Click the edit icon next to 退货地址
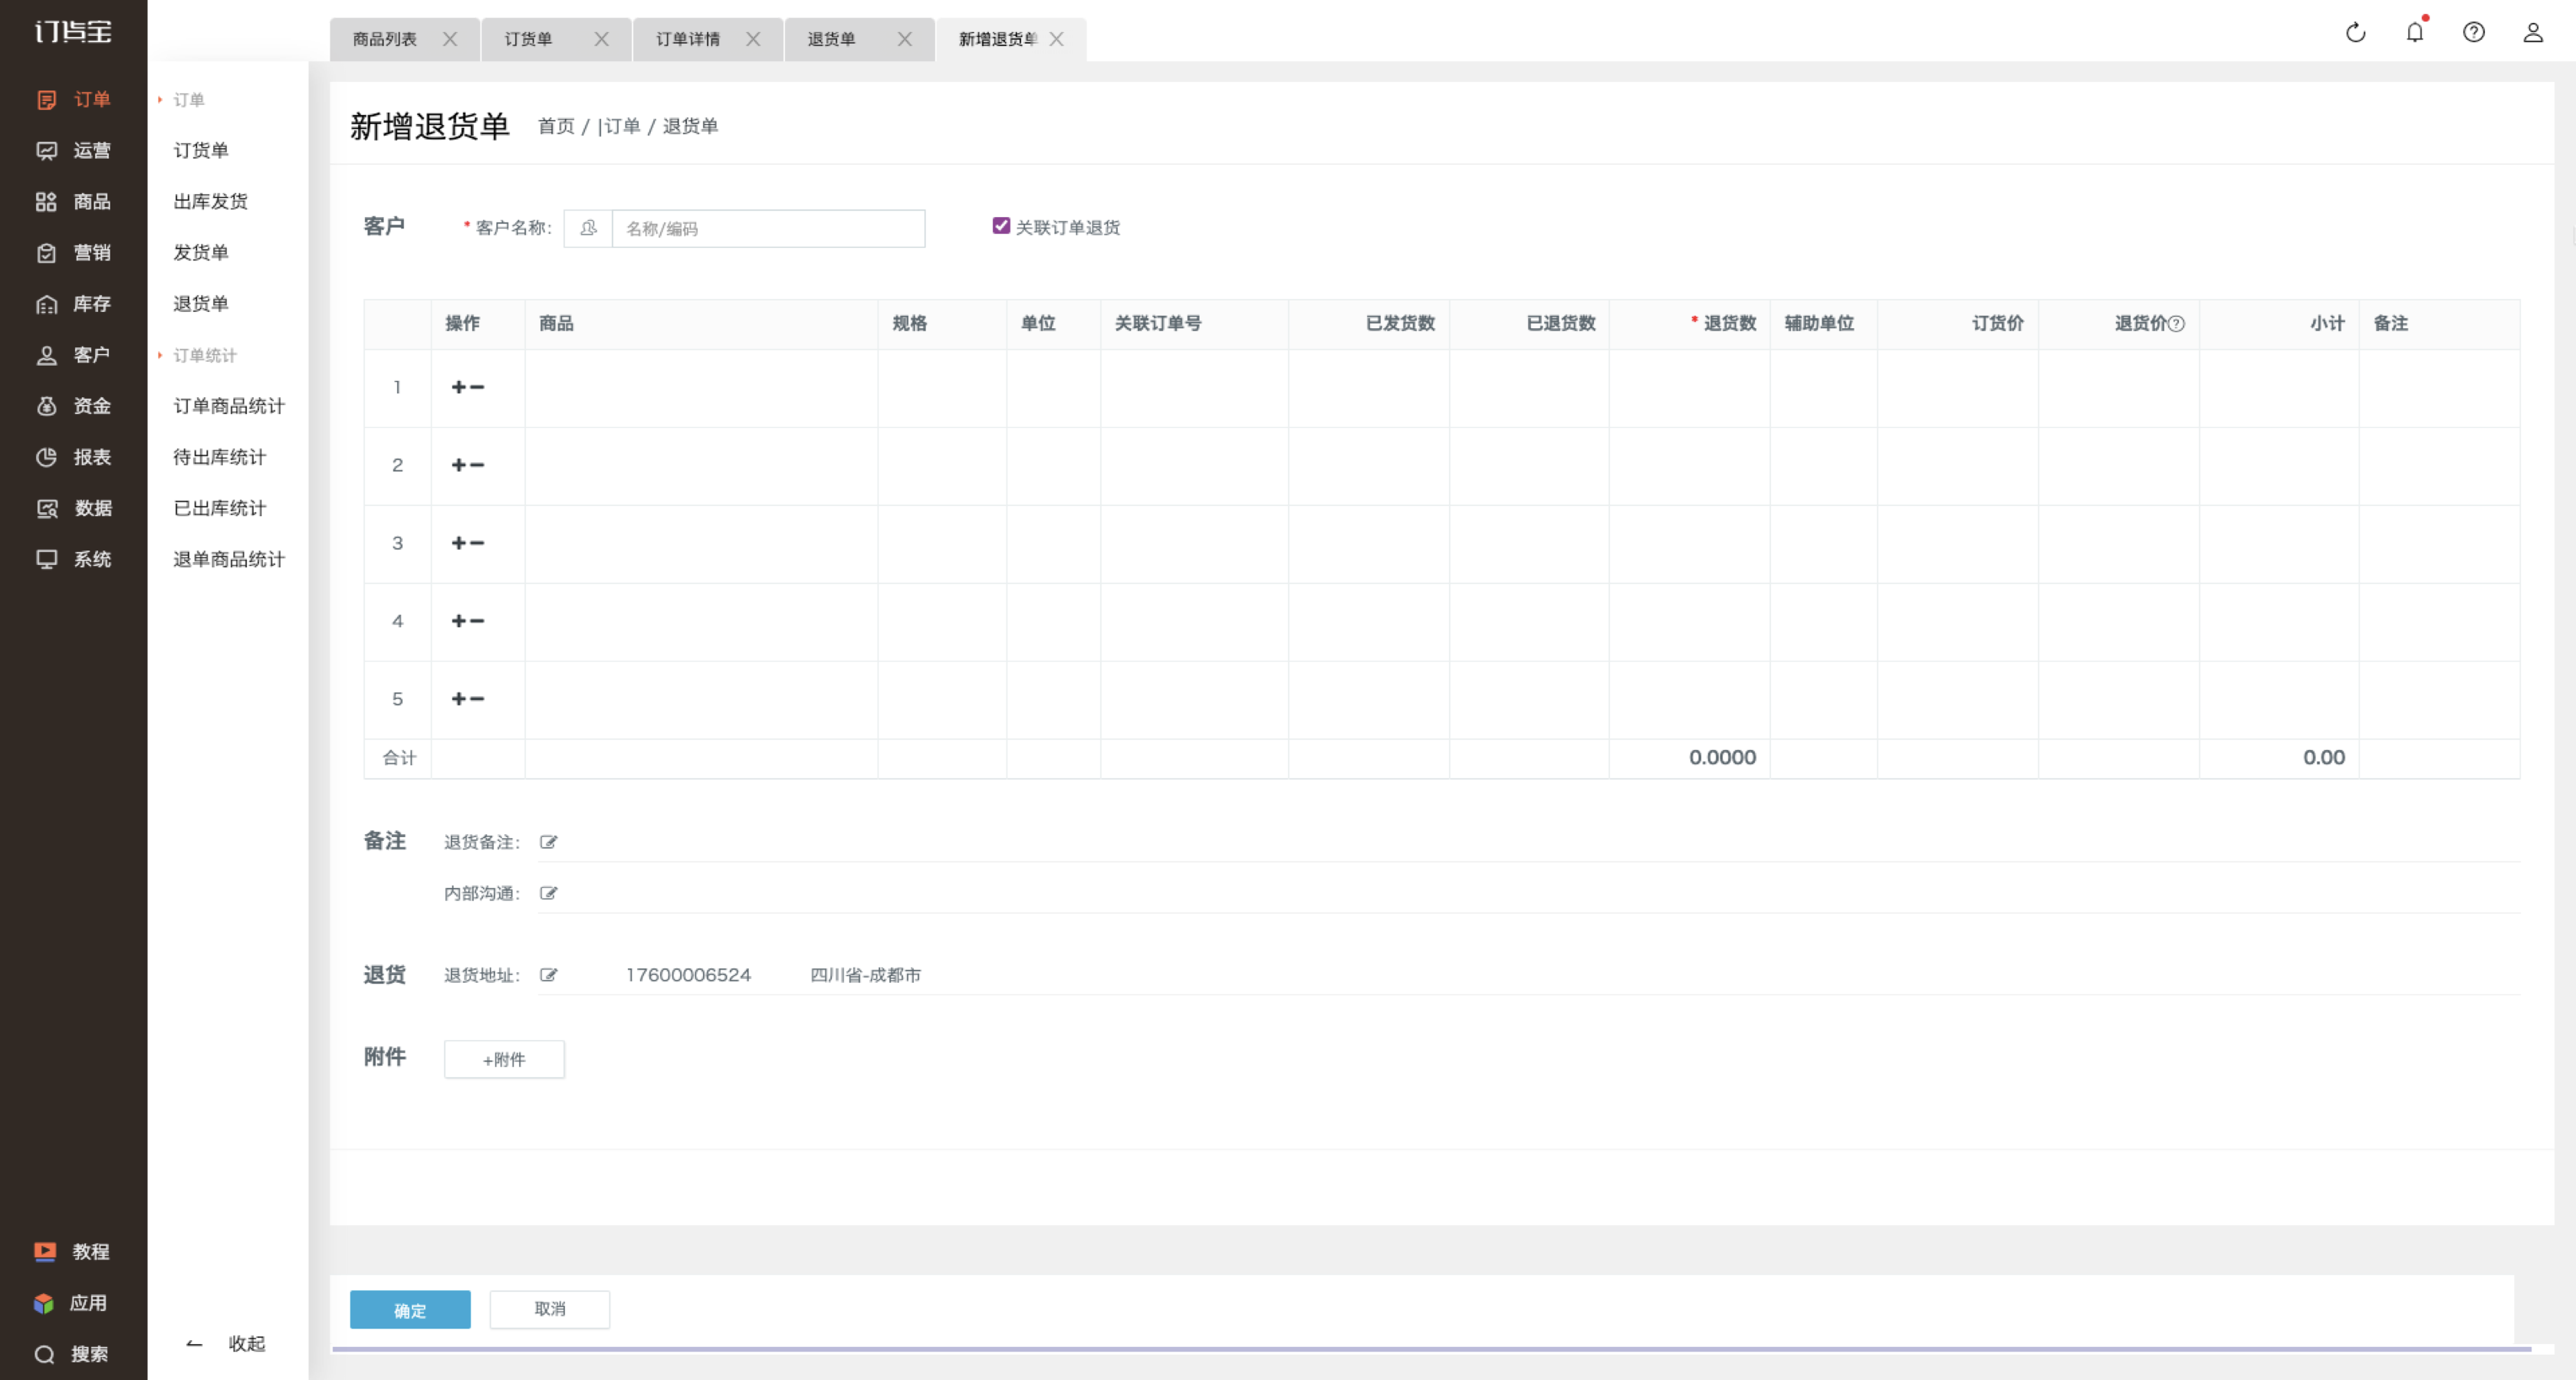Screen dimensions: 2576x1380 (548, 975)
